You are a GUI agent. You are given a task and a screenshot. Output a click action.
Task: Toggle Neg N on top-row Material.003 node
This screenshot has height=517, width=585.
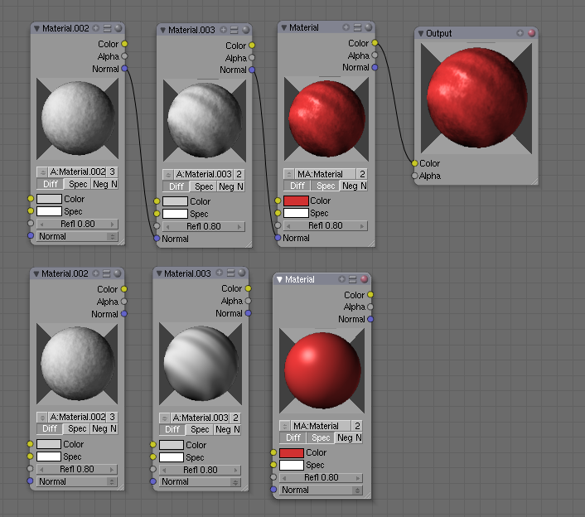(x=231, y=186)
